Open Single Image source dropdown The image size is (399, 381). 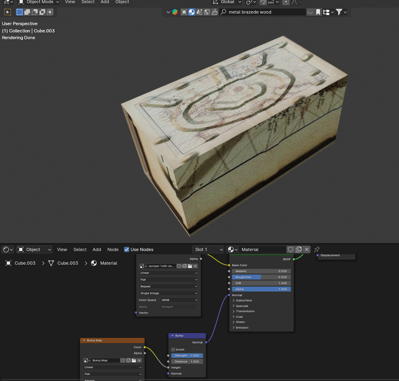click(168, 293)
